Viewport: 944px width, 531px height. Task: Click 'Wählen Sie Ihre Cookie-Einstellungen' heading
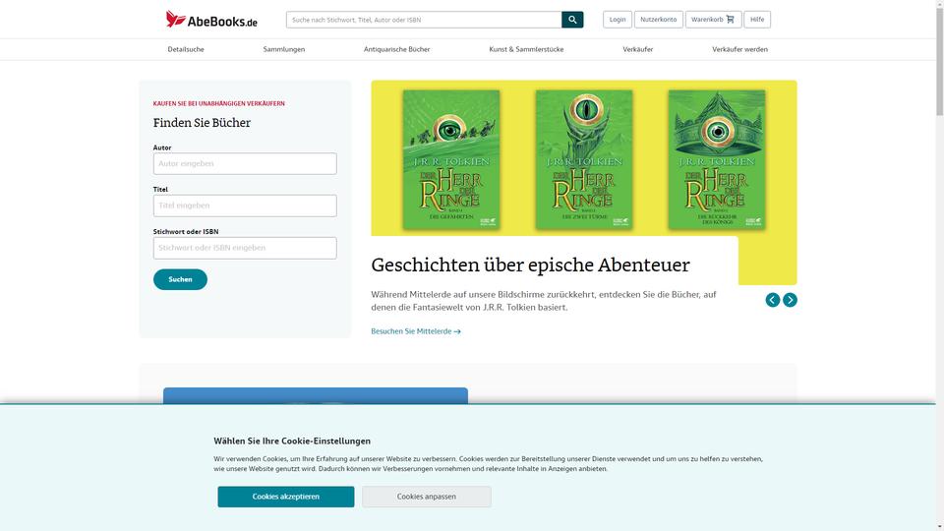(292, 441)
